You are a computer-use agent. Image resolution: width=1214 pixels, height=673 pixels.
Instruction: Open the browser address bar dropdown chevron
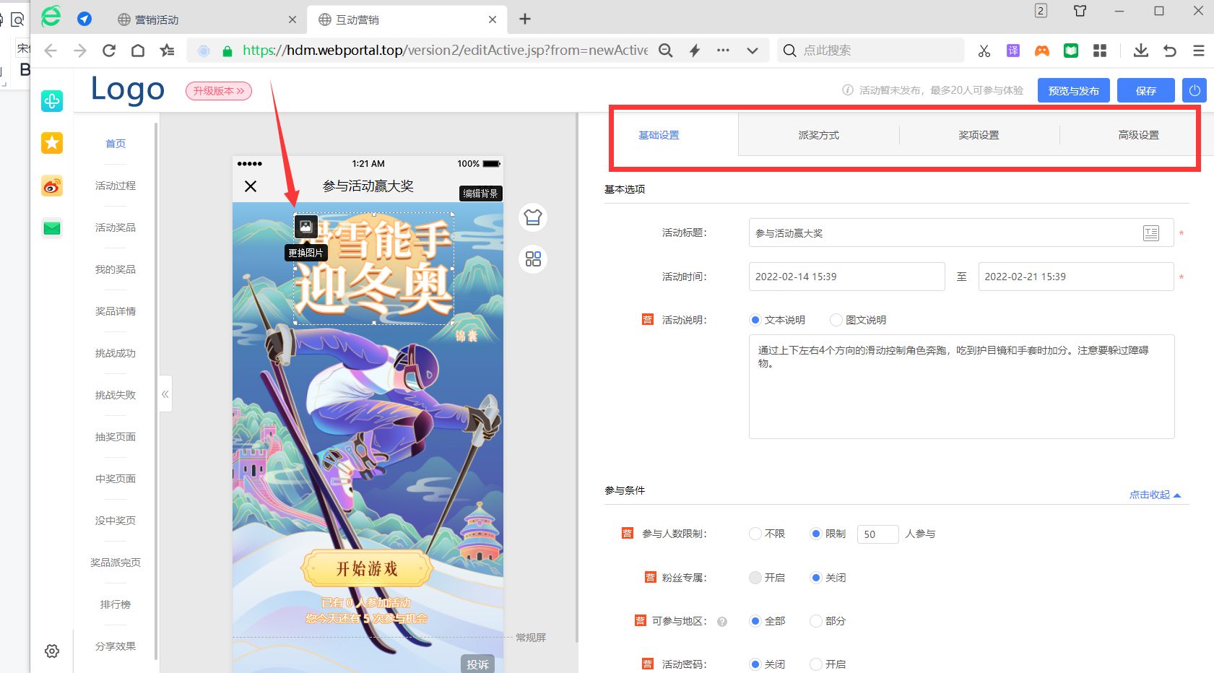pyautogui.click(x=753, y=51)
